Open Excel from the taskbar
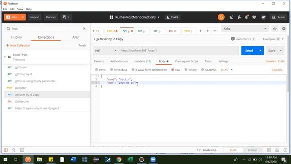Image resolution: width=291 pixels, height=164 pixels. point(130,159)
